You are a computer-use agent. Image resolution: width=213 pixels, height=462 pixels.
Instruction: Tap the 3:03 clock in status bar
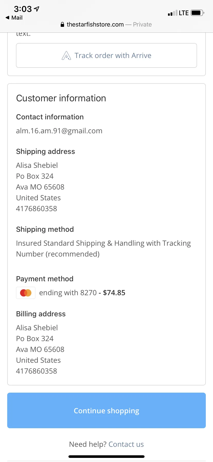point(23,9)
